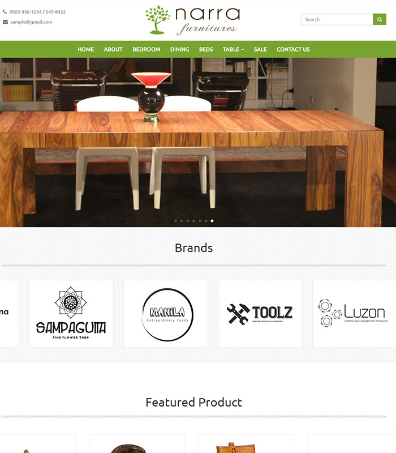Click the envelope icon beside email address
Viewport: 396px width, 453px height.
pyautogui.click(x=5, y=22)
